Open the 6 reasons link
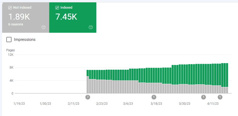 point(16,24)
